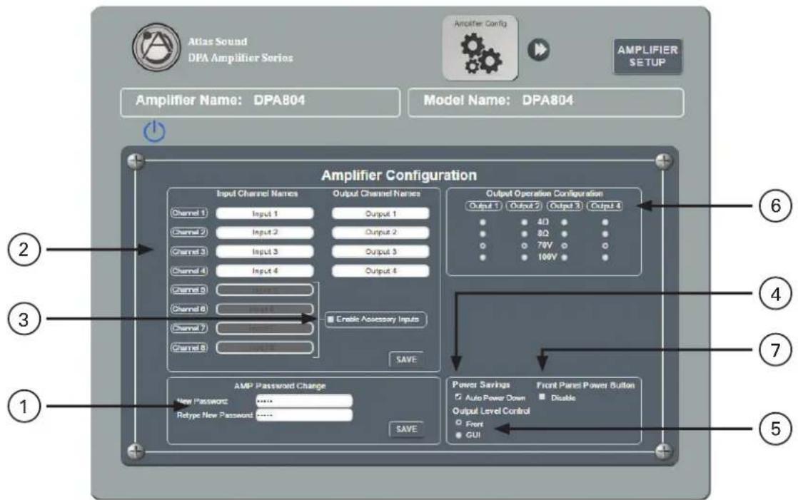Select 100V for Output 4
The width and height of the screenshot is (798, 500).
(605, 258)
